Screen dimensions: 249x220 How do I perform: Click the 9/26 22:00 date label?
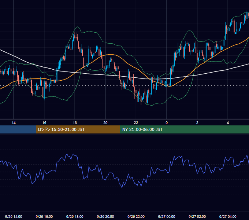(136, 216)
